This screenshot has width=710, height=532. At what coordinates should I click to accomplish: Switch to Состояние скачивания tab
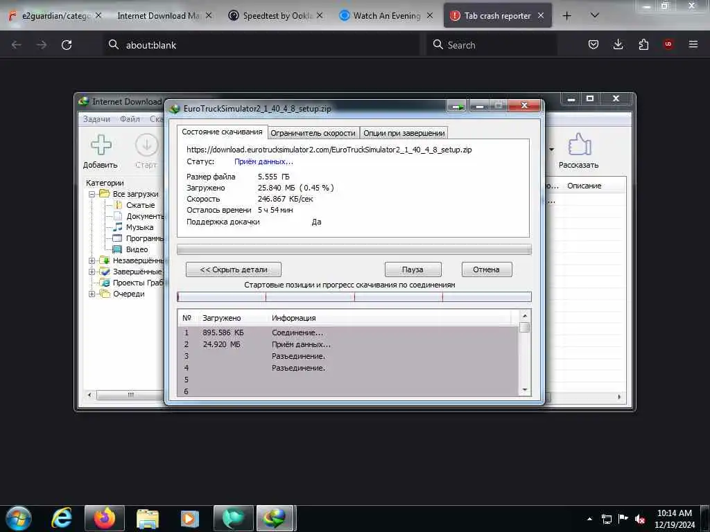tap(222, 132)
